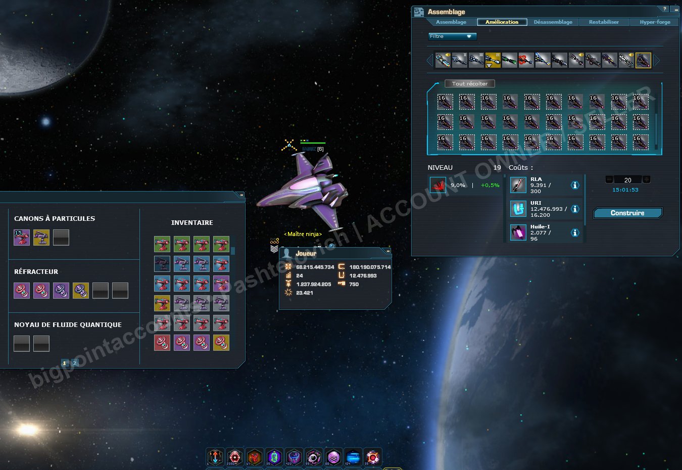The height and width of the screenshot is (470, 682).
Task: Click the icon beside 68.215.445.734
Action: pos(288,267)
